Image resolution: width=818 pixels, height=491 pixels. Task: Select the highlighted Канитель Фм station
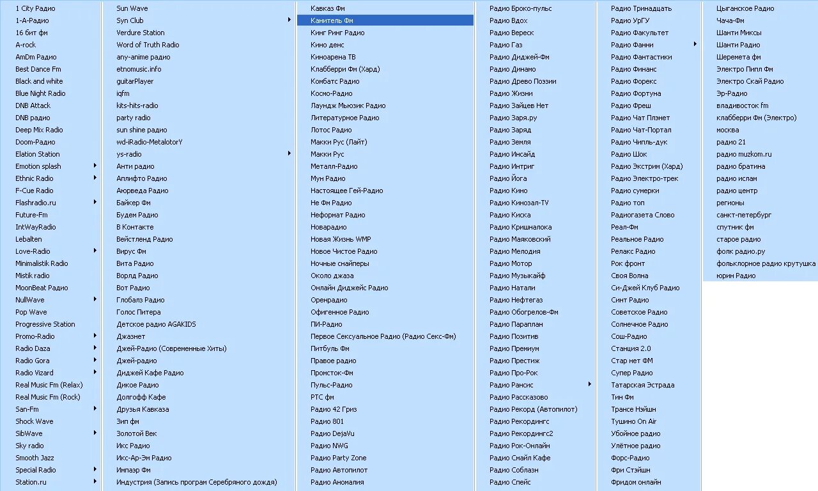(x=385, y=20)
